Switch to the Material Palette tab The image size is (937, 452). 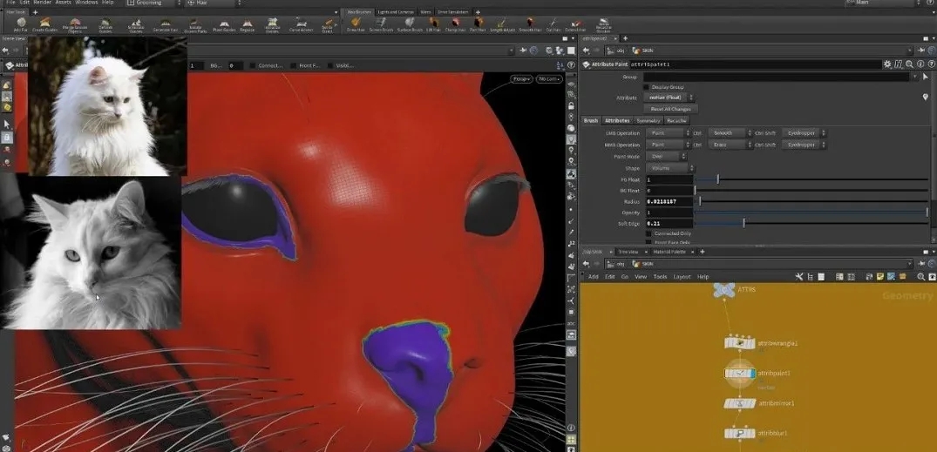pos(669,252)
